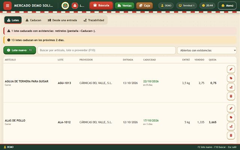Open the red hamburger menu button
240x150 pixels.
coord(7,6)
